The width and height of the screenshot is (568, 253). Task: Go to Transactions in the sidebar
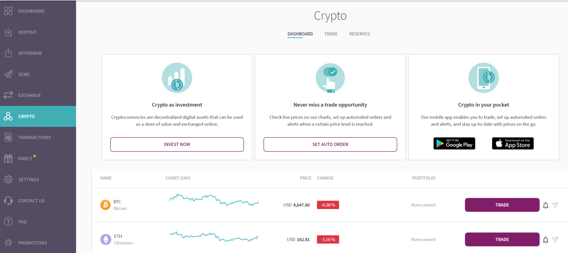tap(34, 138)
